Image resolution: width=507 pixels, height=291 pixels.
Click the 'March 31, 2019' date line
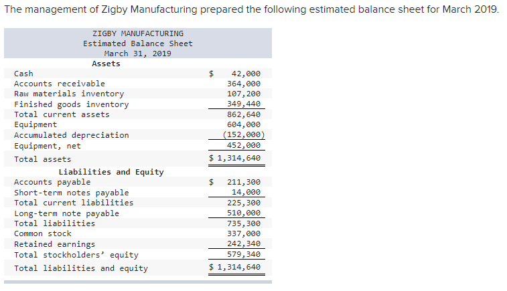[x=138, y=54]
